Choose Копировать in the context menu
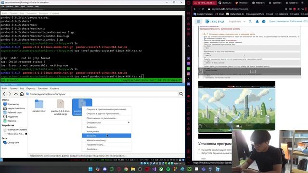 [106, 131]
